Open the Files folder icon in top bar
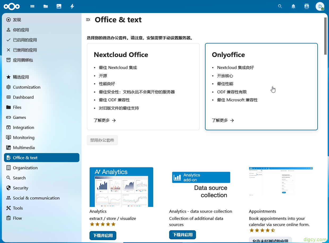 pos(46,6)
